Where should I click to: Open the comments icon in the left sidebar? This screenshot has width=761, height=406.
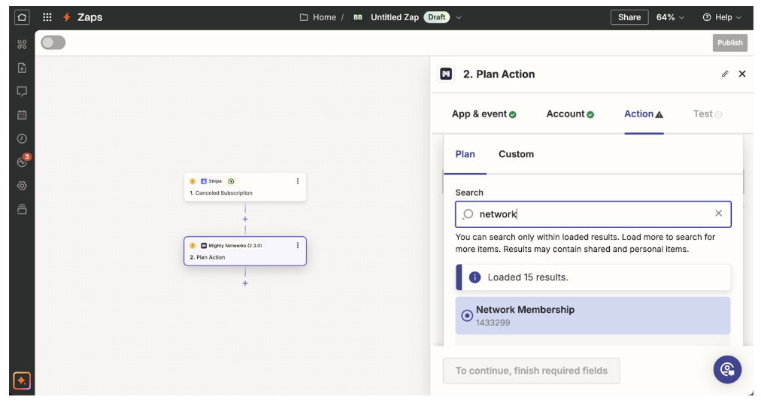(22, 92)
